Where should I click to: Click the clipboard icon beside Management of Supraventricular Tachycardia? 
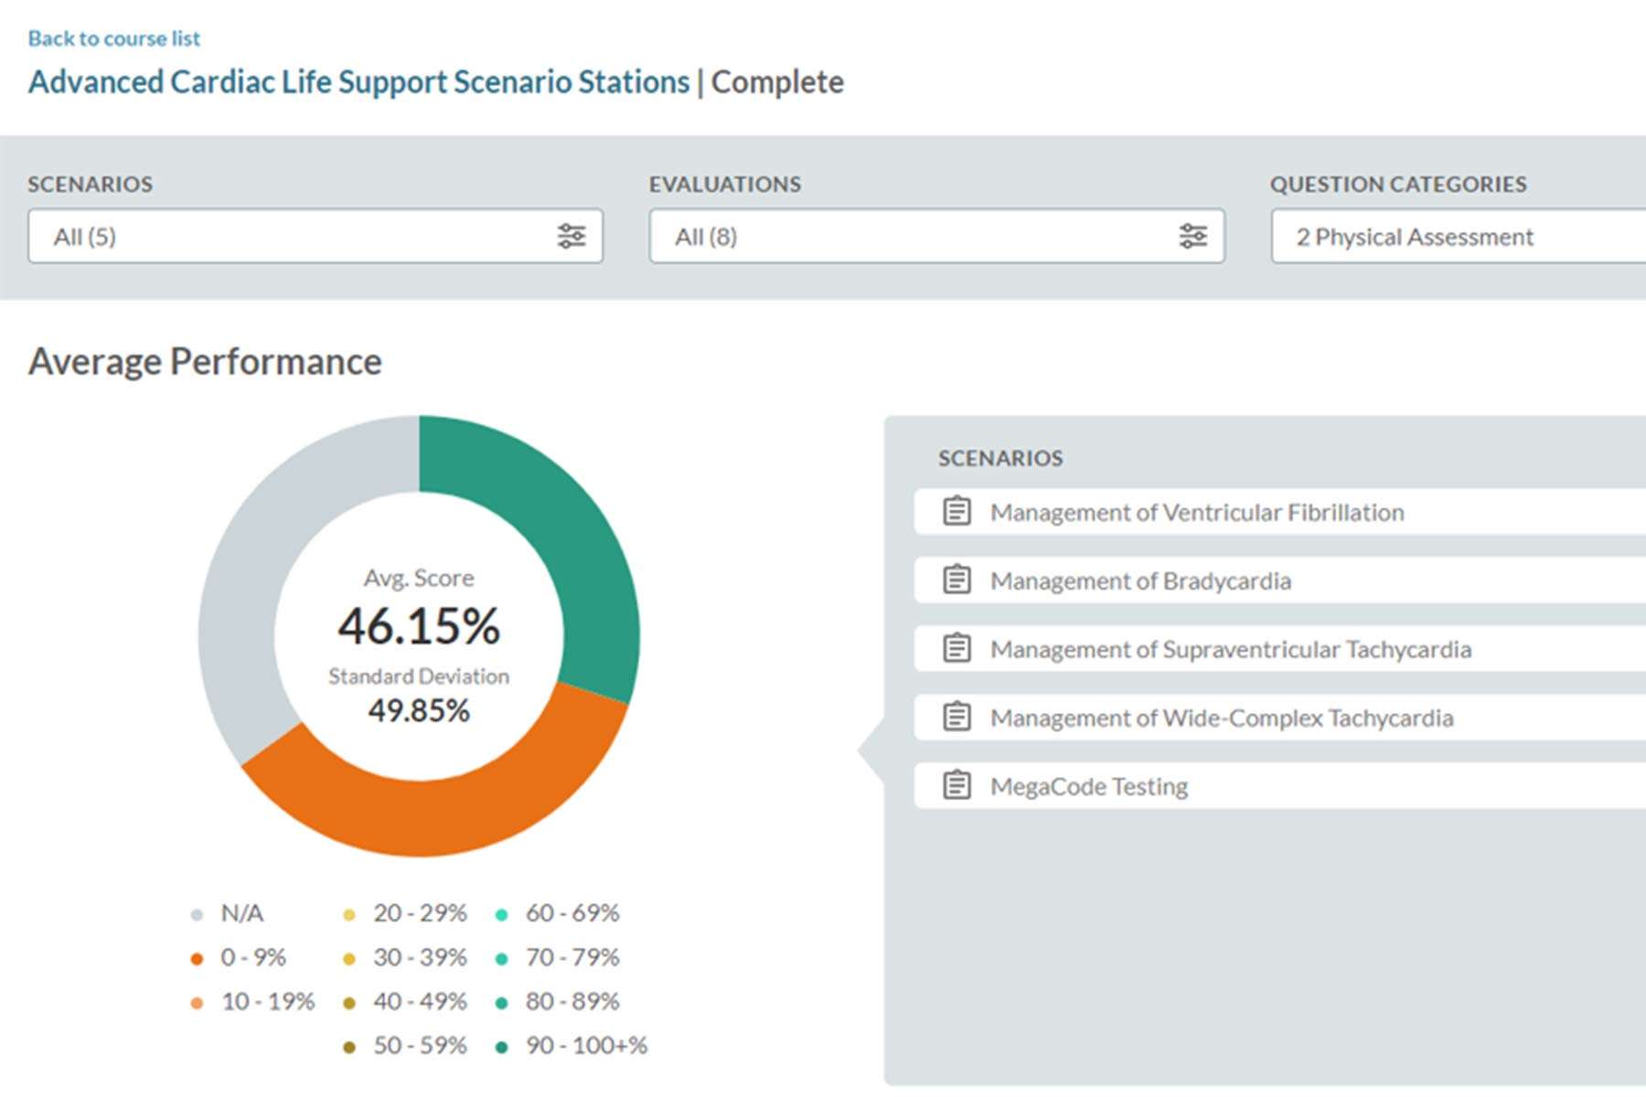tap(956, 649)
